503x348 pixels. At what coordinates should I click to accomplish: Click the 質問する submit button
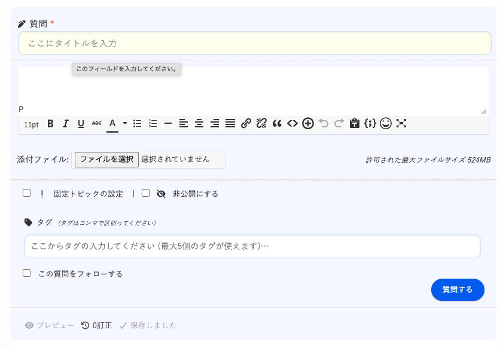tap(458, 289)
